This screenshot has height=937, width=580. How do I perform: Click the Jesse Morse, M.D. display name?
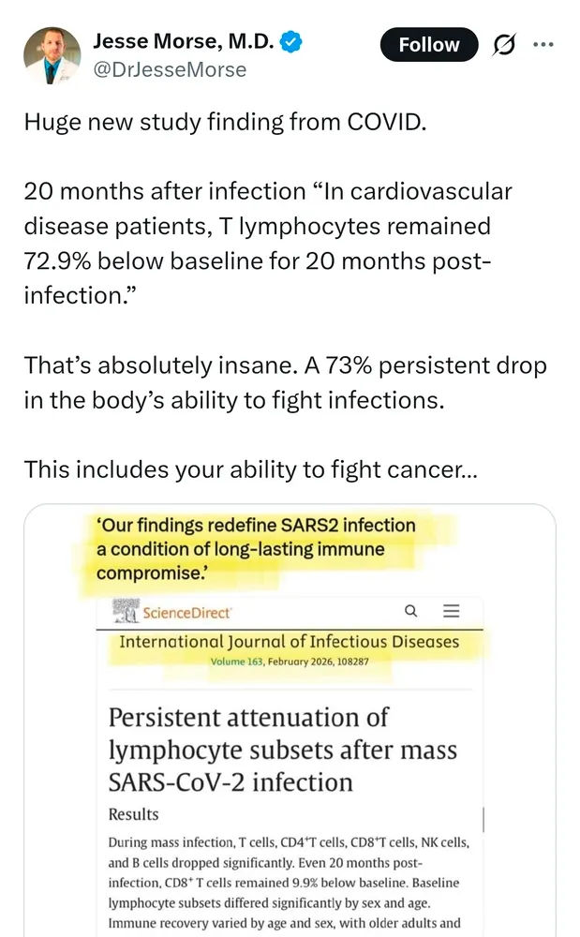183,41
